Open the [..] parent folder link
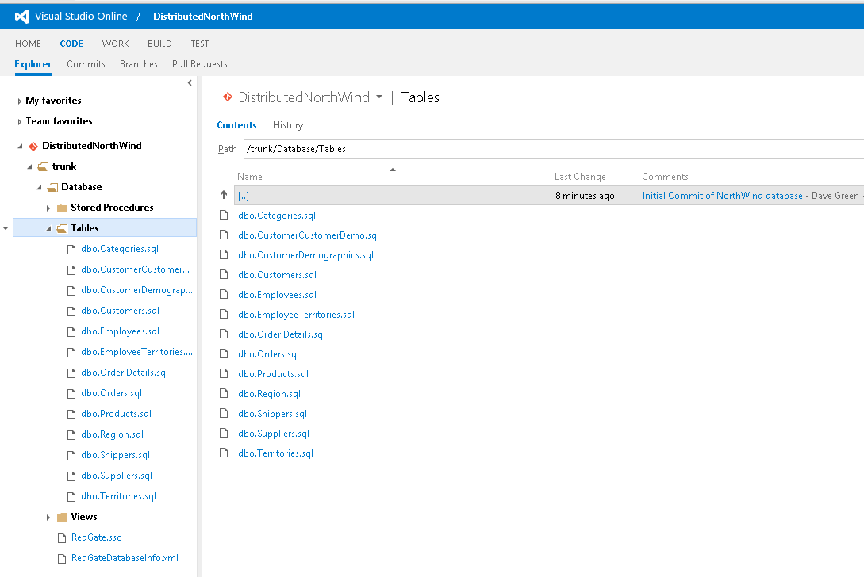Viewport: 864px width, 577px height. tap(244, 196)
